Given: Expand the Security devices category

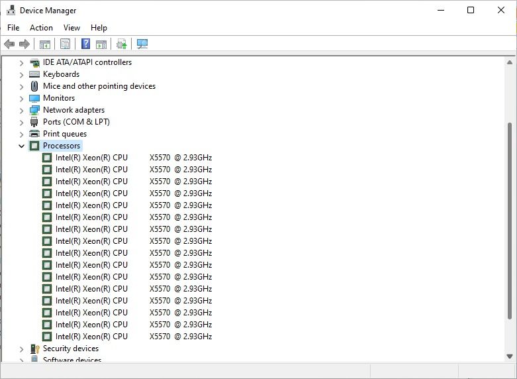Looking at the screenshot, I should point(22,349).
